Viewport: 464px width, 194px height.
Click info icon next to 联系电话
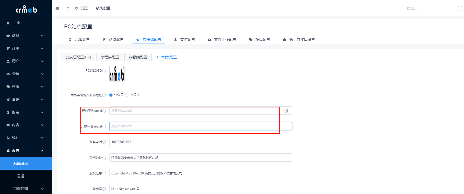click(104, 142)
